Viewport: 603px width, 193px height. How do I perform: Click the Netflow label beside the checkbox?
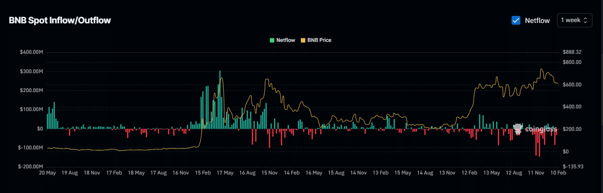pos(537,20)
